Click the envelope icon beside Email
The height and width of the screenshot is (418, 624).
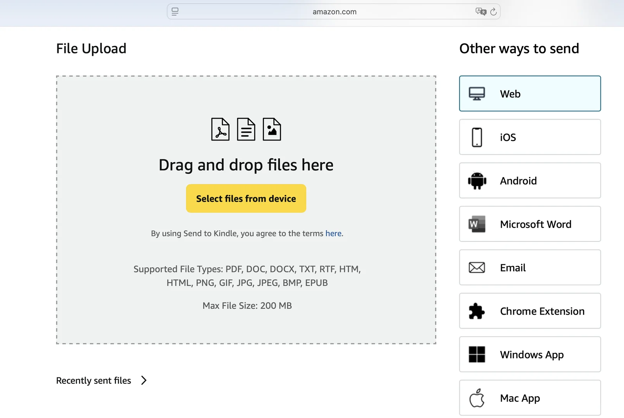477,267
